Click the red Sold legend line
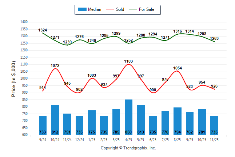This screenshot has width=235, height=157. tap(110, 9)
